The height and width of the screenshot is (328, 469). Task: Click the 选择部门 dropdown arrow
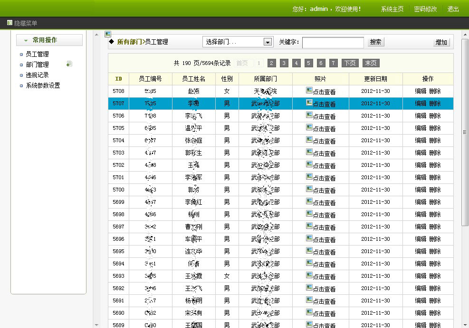tap(268, 42)
